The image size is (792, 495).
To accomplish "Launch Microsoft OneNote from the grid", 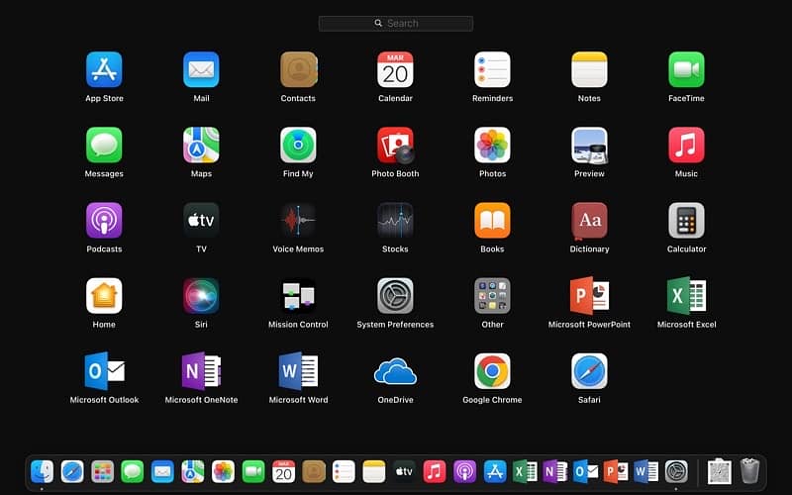I will tap(201, 371).
